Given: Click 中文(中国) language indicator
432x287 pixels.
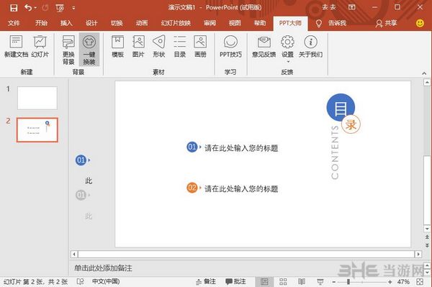Looking at the screenshot, I should tap(106, 281).
